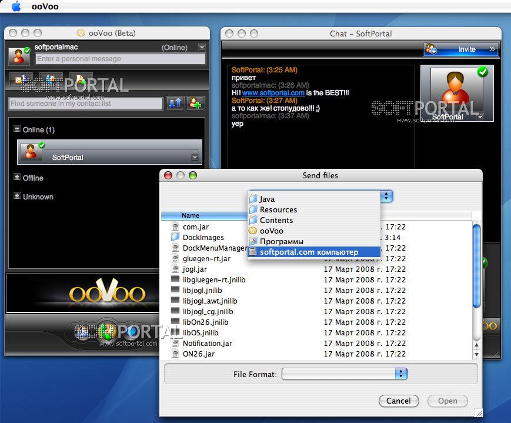Screen dimensions: 511x423
Task: Click the DockImages folder icon
Action: click(175, 237)
